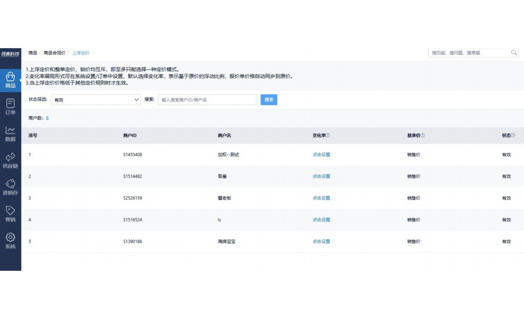The height and width of the screenshot is (319, 524).
Task: Click merchant ID S1455408 cell
Action: pyautogui.click(x=132, y=154)
